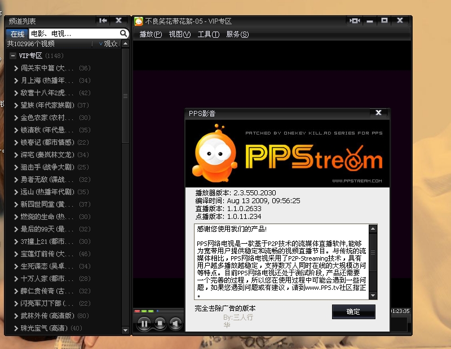Click channel list scrollbar up arrow

click(x=125, y=44)
